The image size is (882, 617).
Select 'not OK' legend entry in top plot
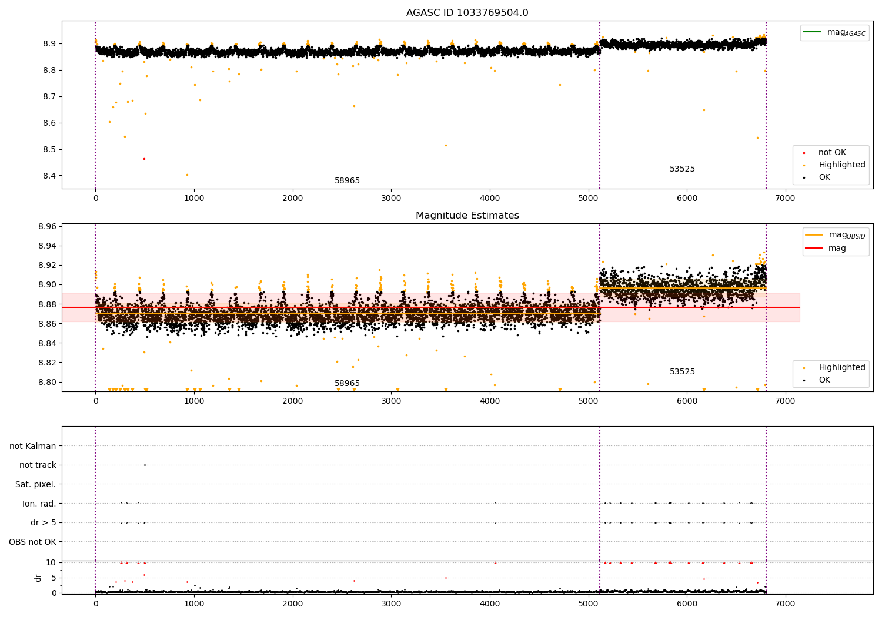click(x=832, y=153)
